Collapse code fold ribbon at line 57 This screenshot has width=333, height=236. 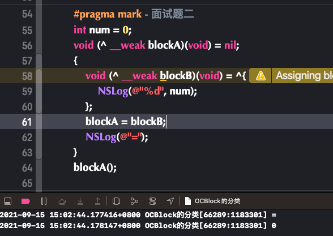[39, 61]
